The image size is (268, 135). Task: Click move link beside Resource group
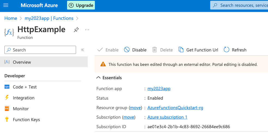point(135,108)
